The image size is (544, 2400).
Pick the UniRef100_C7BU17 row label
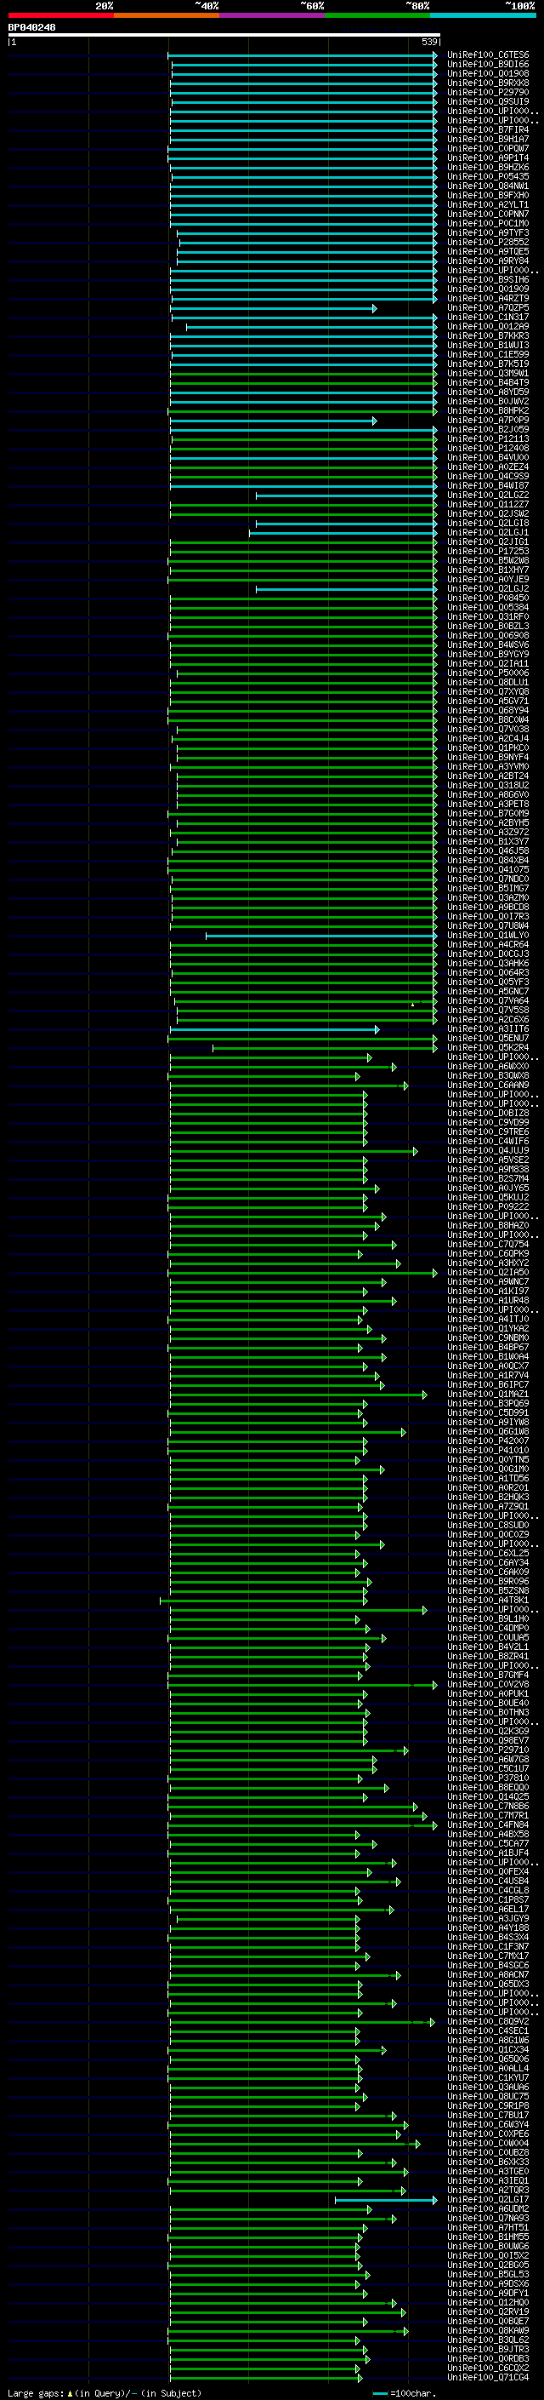click(x=488, y=2115)
